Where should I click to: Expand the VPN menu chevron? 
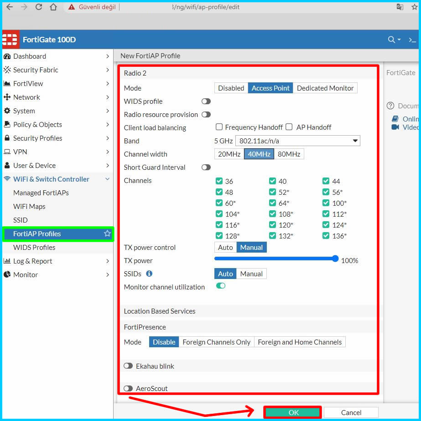tap(108, 152)
